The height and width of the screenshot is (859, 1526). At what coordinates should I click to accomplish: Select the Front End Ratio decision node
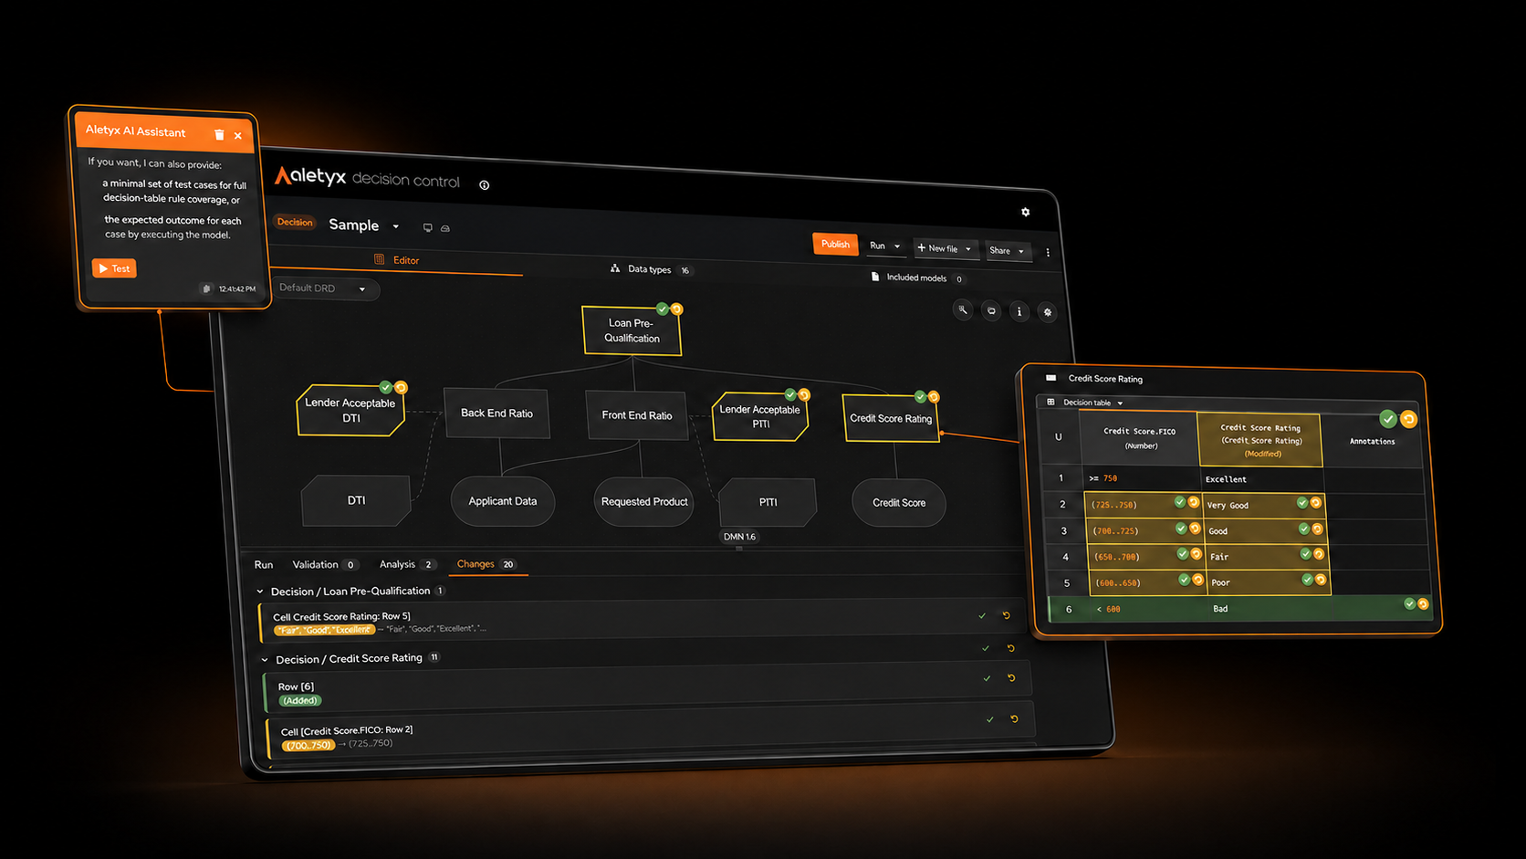coord(636,415)
